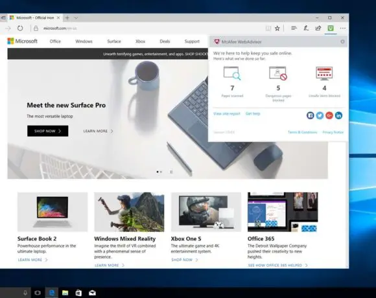Open File Explorer from the taskbar
This screenshot has height=298, width=376.
(x=65, y=293)
